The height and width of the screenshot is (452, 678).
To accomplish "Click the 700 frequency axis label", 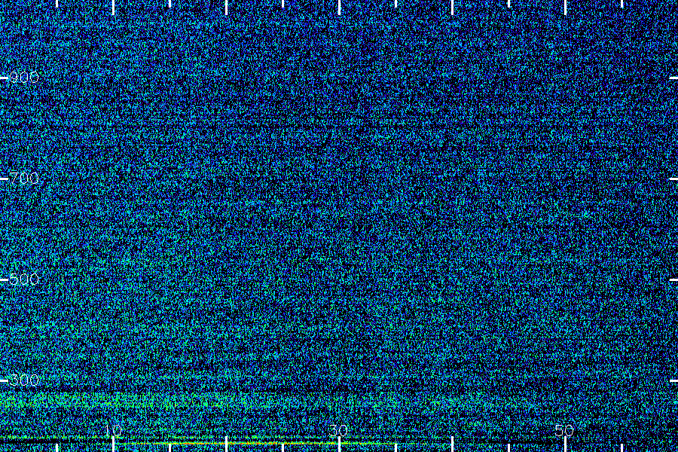I will pos(24,179).
